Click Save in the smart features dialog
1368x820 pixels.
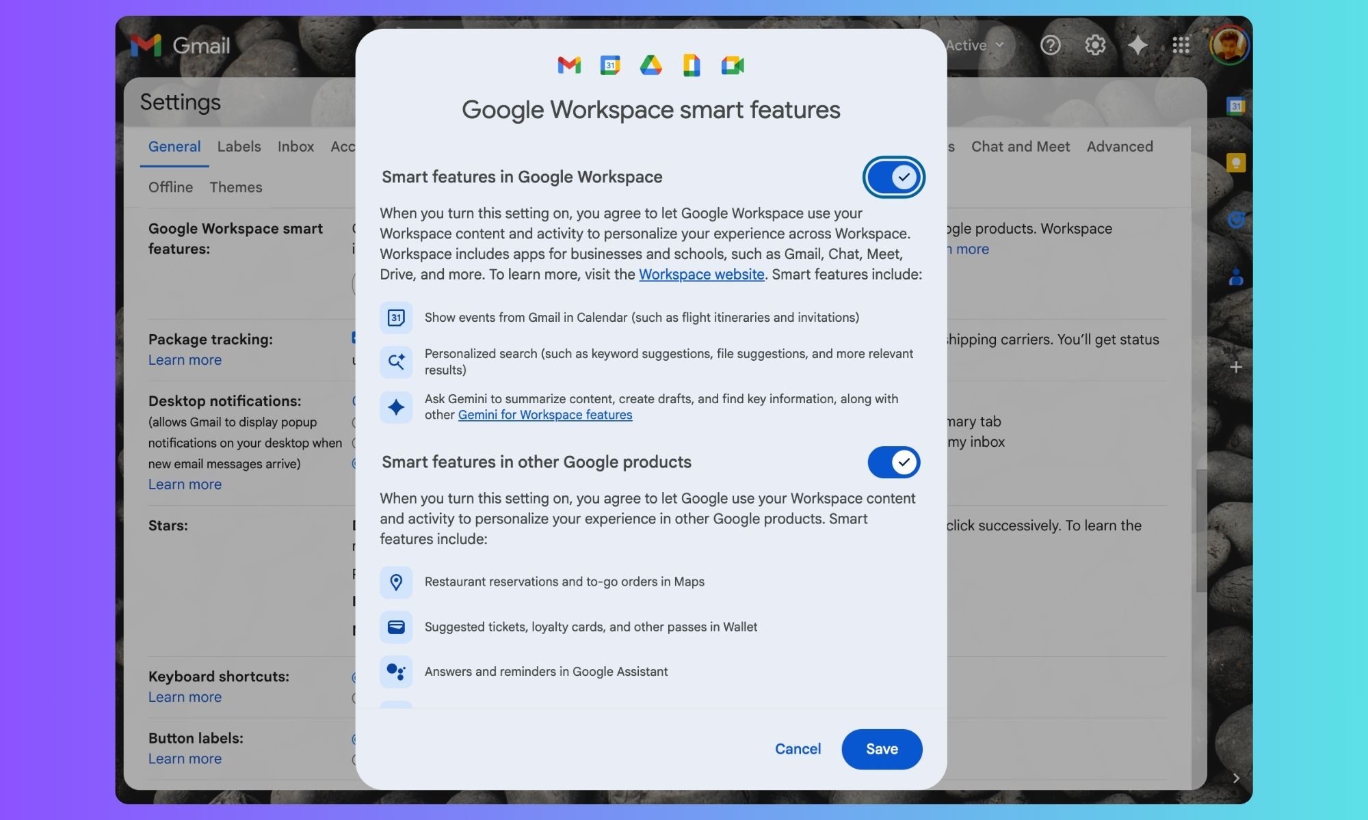point(882,749)
